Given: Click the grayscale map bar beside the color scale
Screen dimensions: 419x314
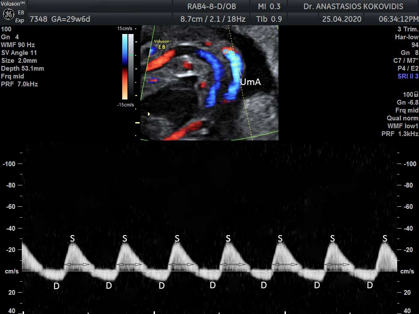Looking at the screenshot, I should (131, 66).
